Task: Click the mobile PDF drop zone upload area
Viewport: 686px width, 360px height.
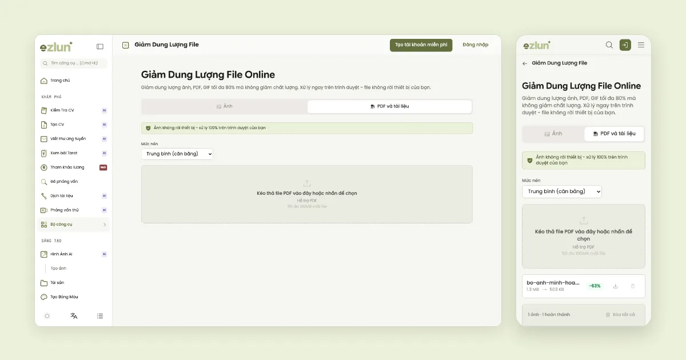Action: (584, 237)
